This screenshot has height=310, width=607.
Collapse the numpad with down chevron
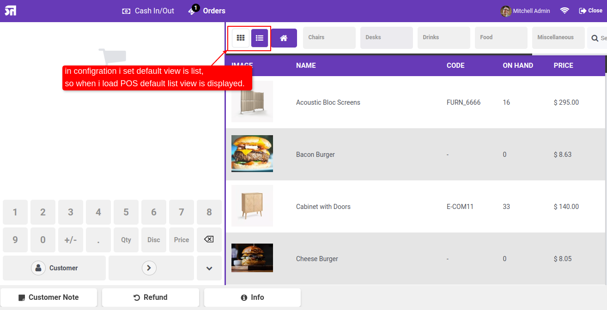pos(209,268)
